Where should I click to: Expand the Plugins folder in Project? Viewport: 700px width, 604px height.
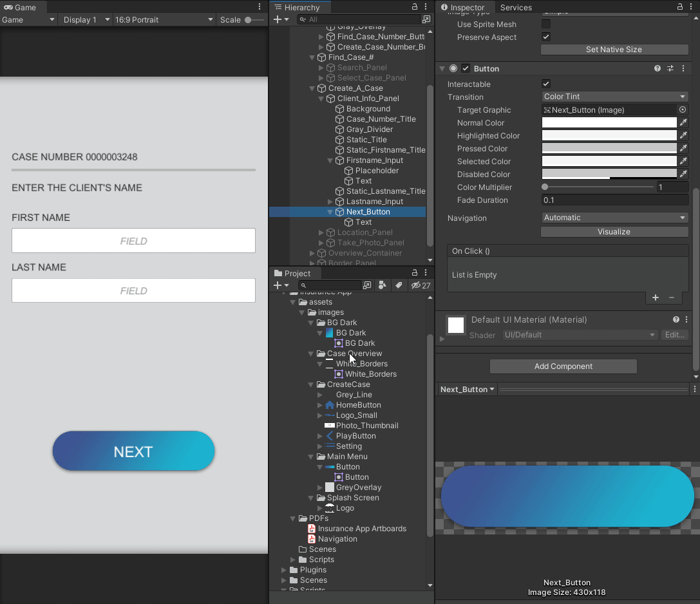284,570
